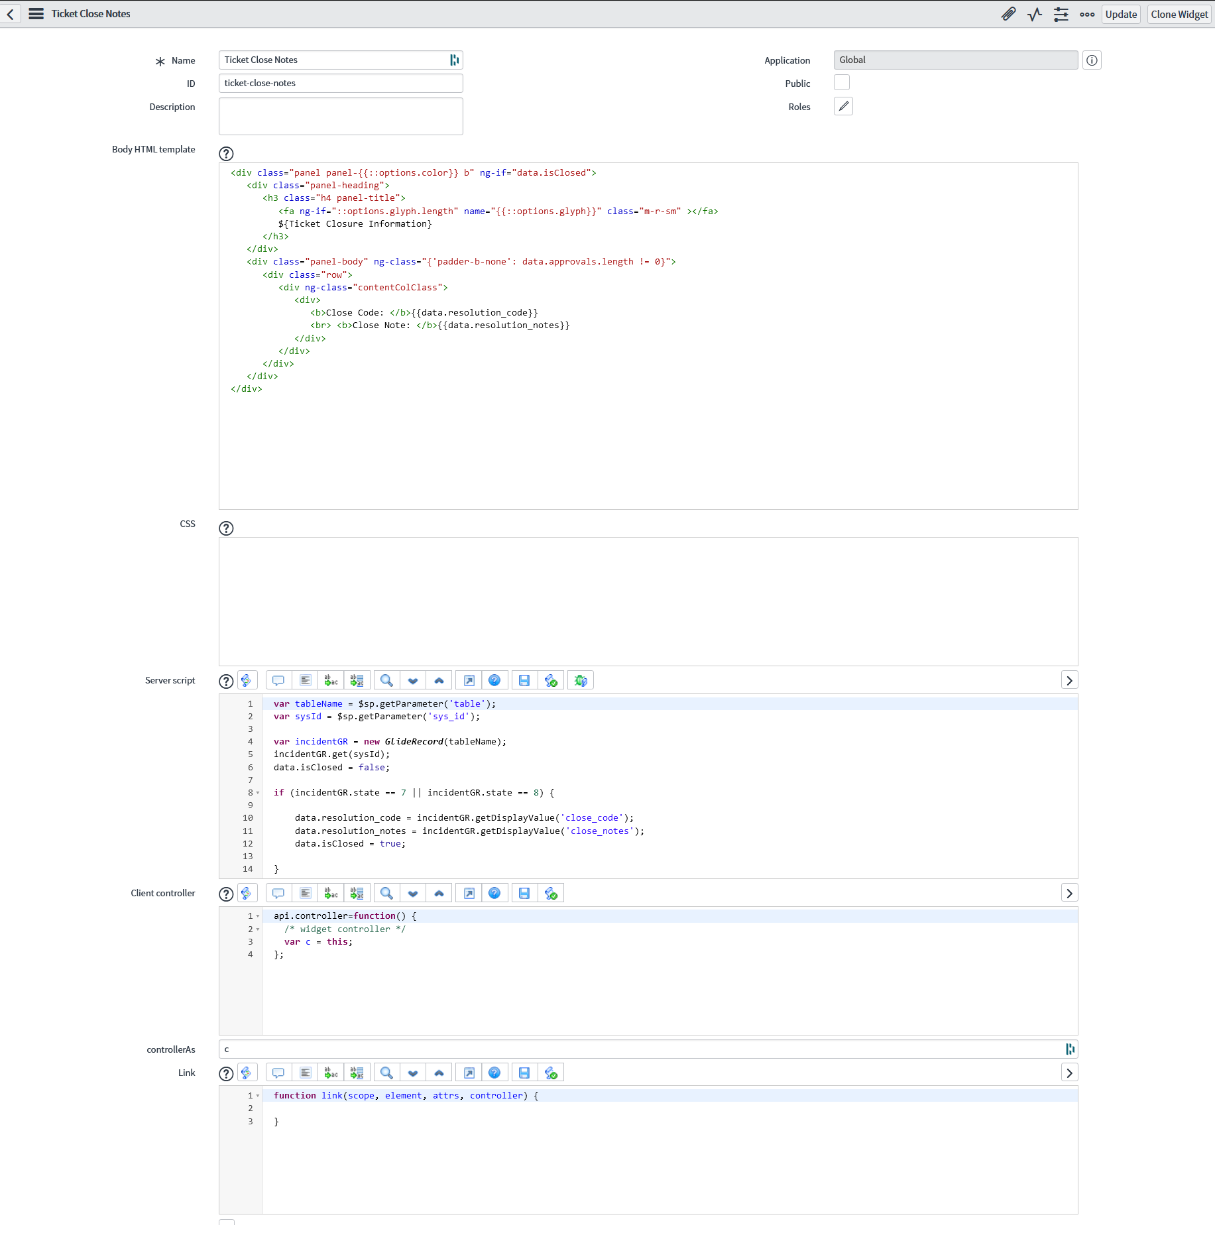The width and height of the screenshot is (1215, 1241).
Task: Expand Client controller toolbar side arrow
Action: (x=1069, y=893)
